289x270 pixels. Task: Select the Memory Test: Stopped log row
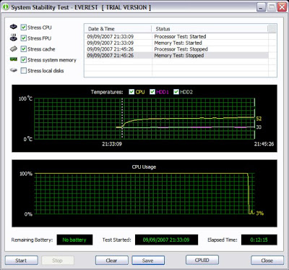click(176, 56)
